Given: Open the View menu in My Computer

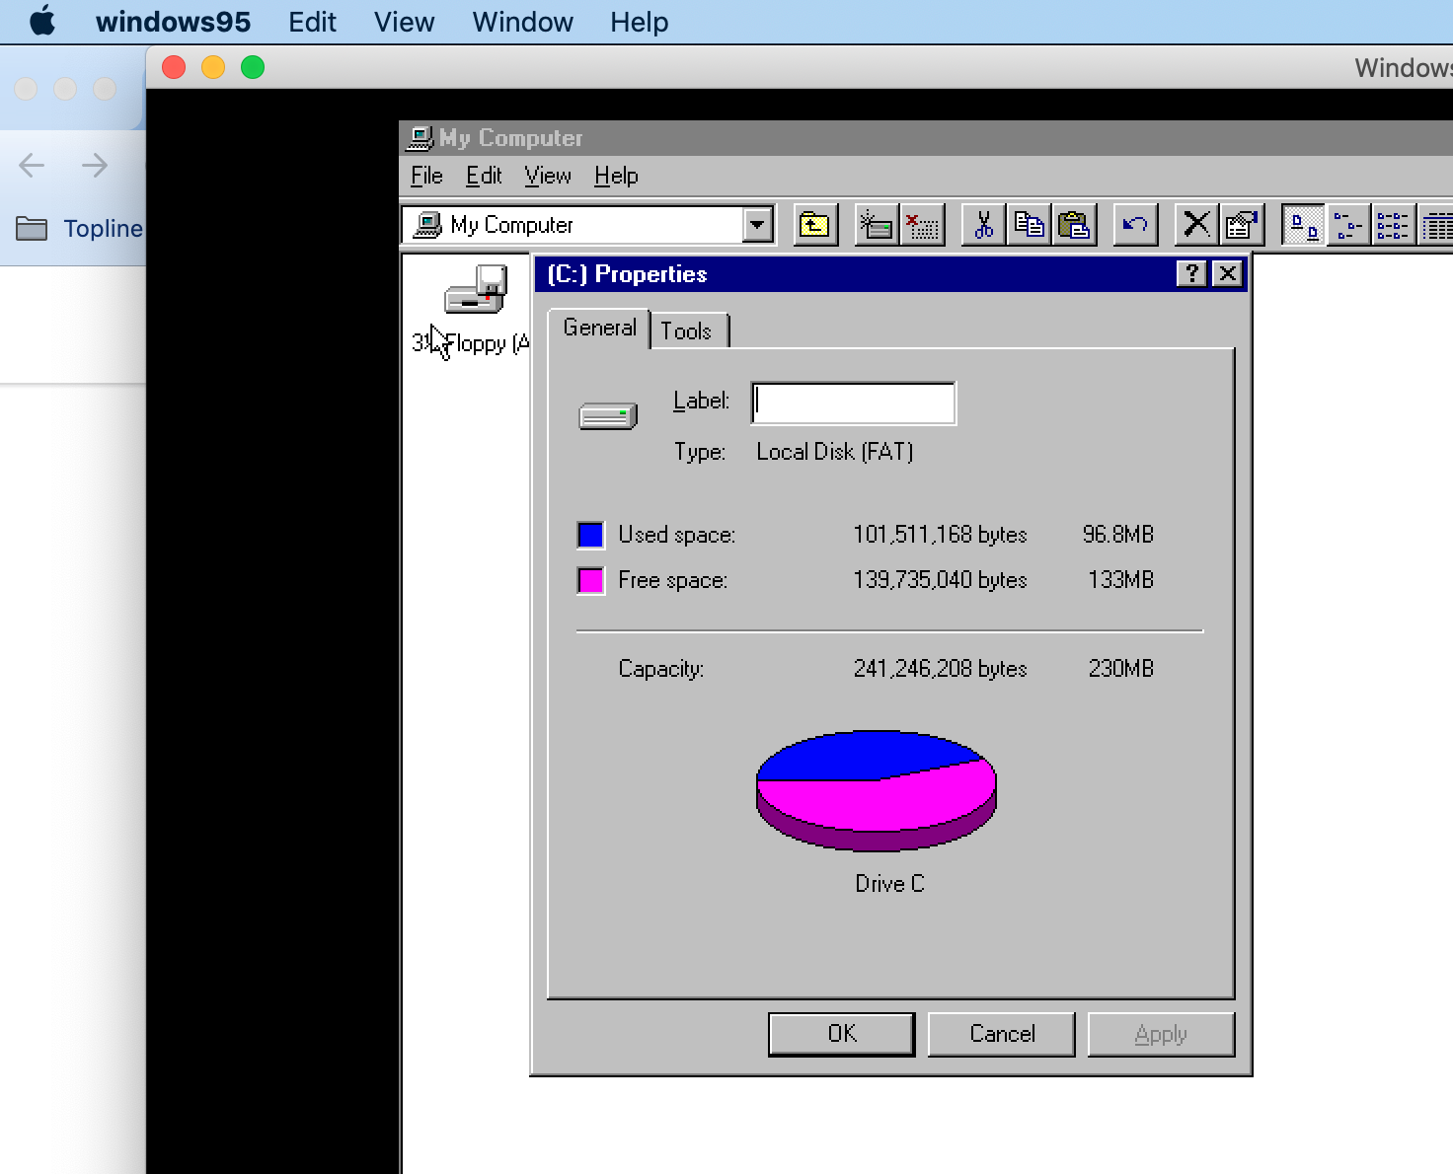Looking at the screenshot, I should click(547, 176).
